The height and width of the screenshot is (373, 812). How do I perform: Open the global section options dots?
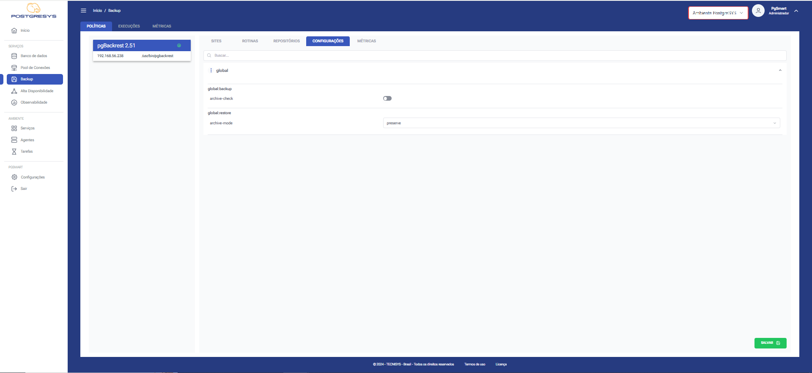coord(211,70)
